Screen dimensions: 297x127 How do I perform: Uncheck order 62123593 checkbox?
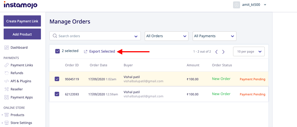[x=57, y=94]
